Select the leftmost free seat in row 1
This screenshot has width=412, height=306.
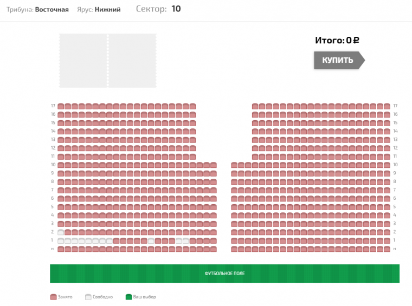pyautogui.click(x=61, y=240)
